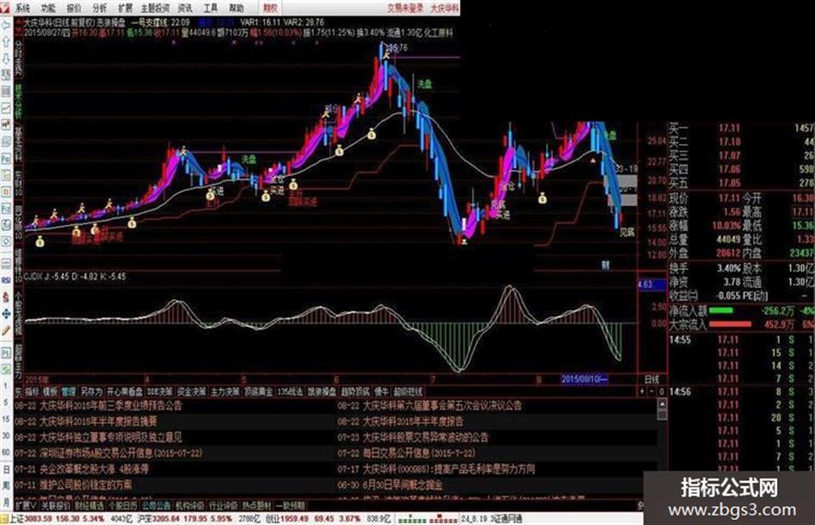Click the dollar sign icon in left toolbar

point(6,297)
